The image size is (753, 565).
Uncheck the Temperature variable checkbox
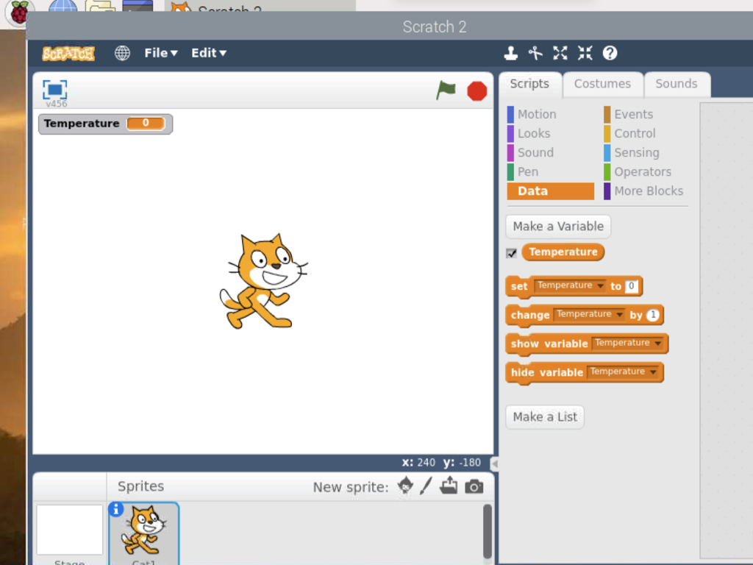(x=512, y=253)
